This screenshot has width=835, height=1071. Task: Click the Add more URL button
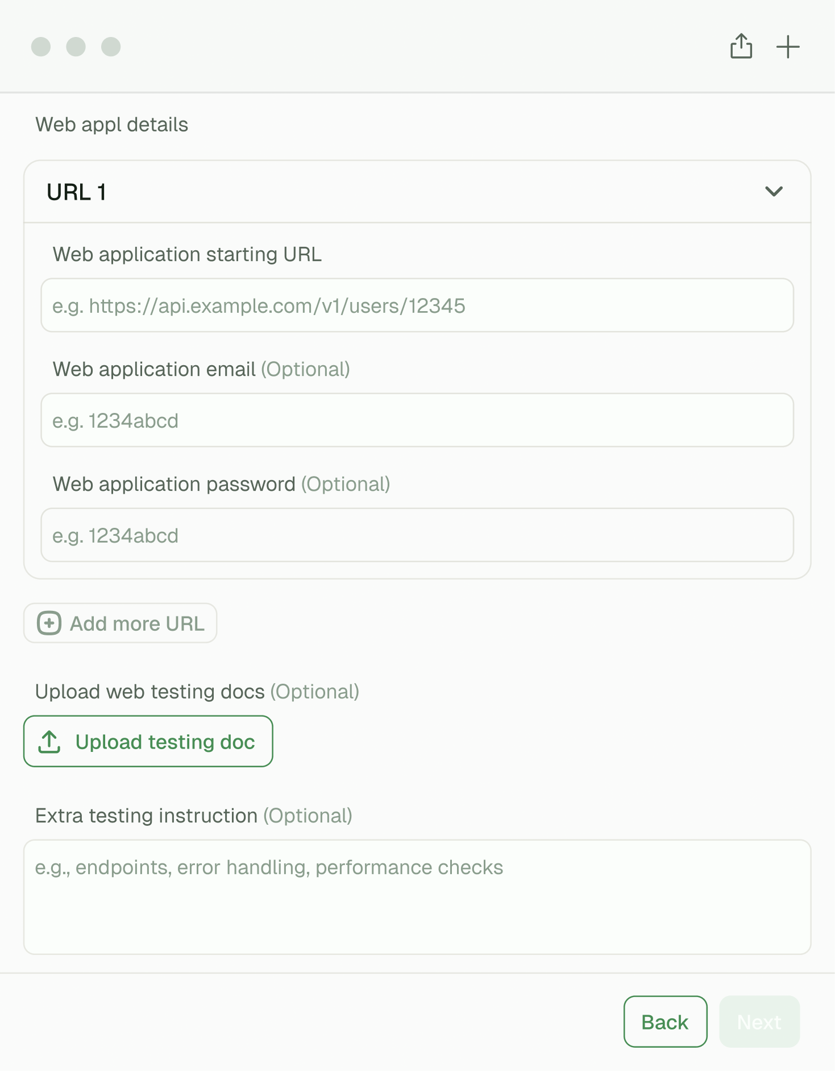[x=120, y=623]
